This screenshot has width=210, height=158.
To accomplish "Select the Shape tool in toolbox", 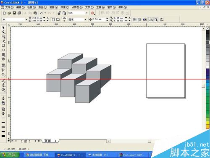I will point(3,32).
